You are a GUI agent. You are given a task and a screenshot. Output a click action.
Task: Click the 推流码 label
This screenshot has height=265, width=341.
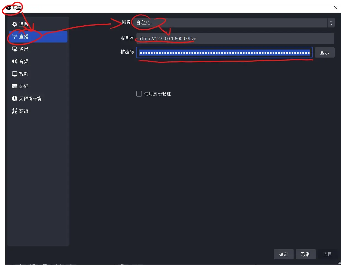point(127,52)
